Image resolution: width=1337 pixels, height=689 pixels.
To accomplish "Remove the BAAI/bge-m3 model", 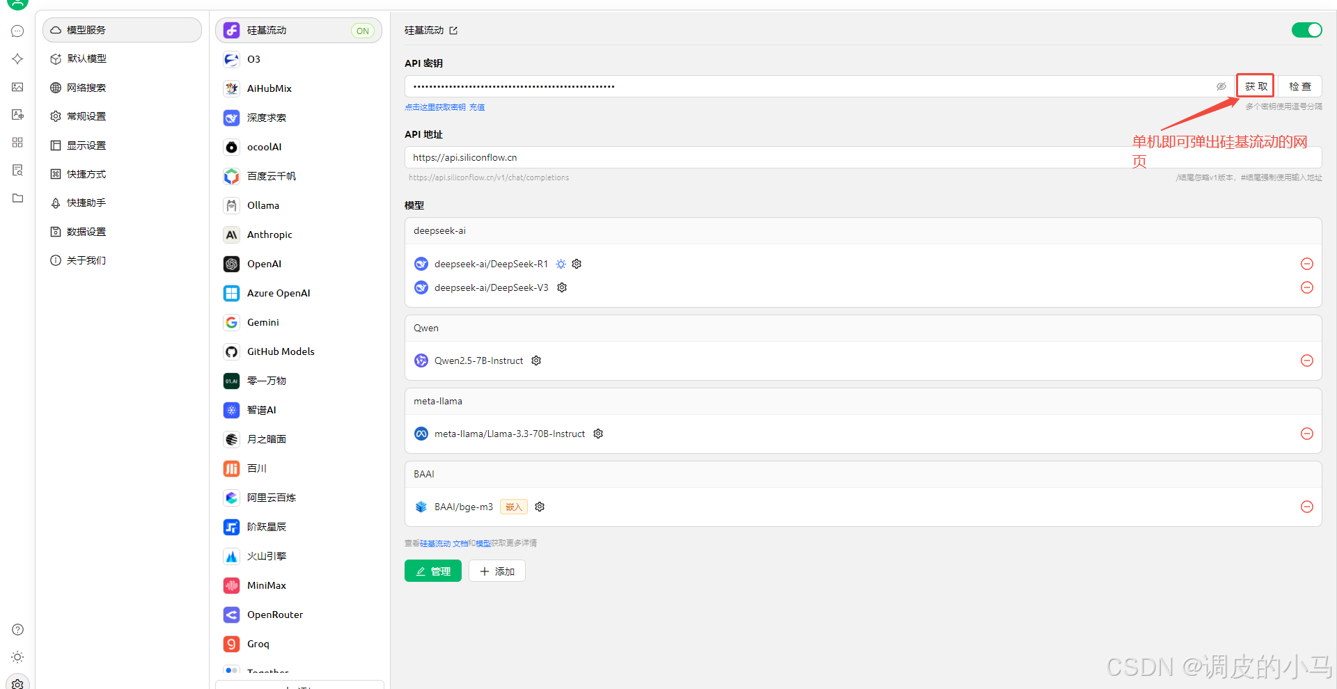I will click(x=1307, y=507).
